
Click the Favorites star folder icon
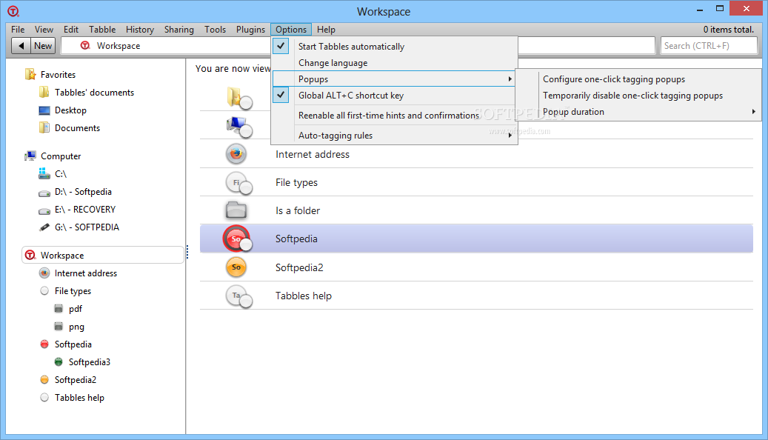coord(30,75)
